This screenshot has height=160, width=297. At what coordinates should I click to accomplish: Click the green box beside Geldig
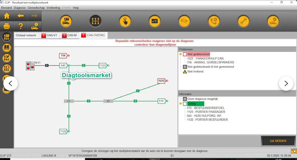tap(185, 104)
